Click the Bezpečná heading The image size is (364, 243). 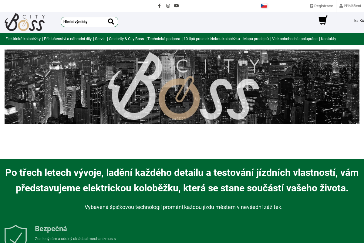point(51,229)
